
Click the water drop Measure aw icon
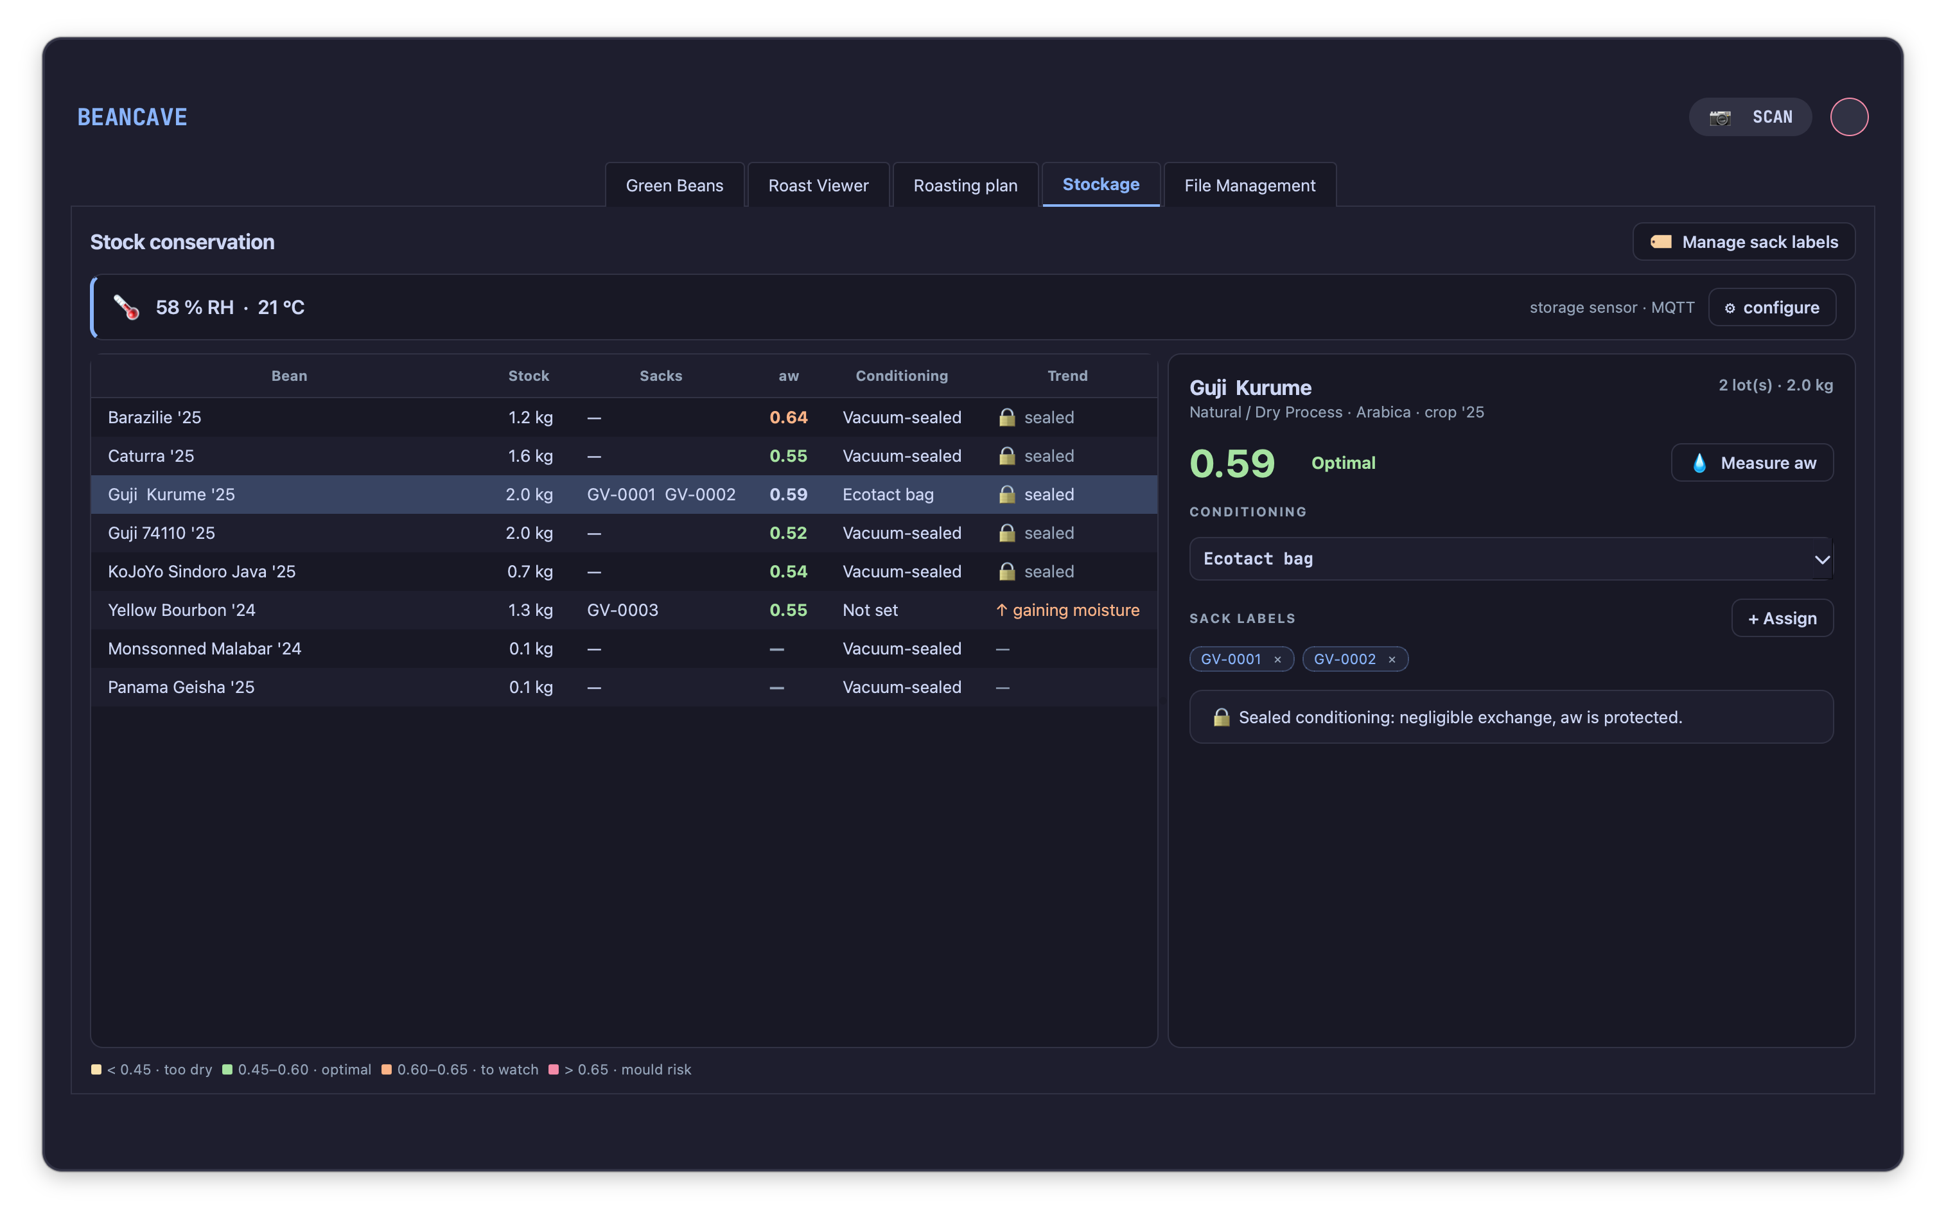pos(1699,463)
